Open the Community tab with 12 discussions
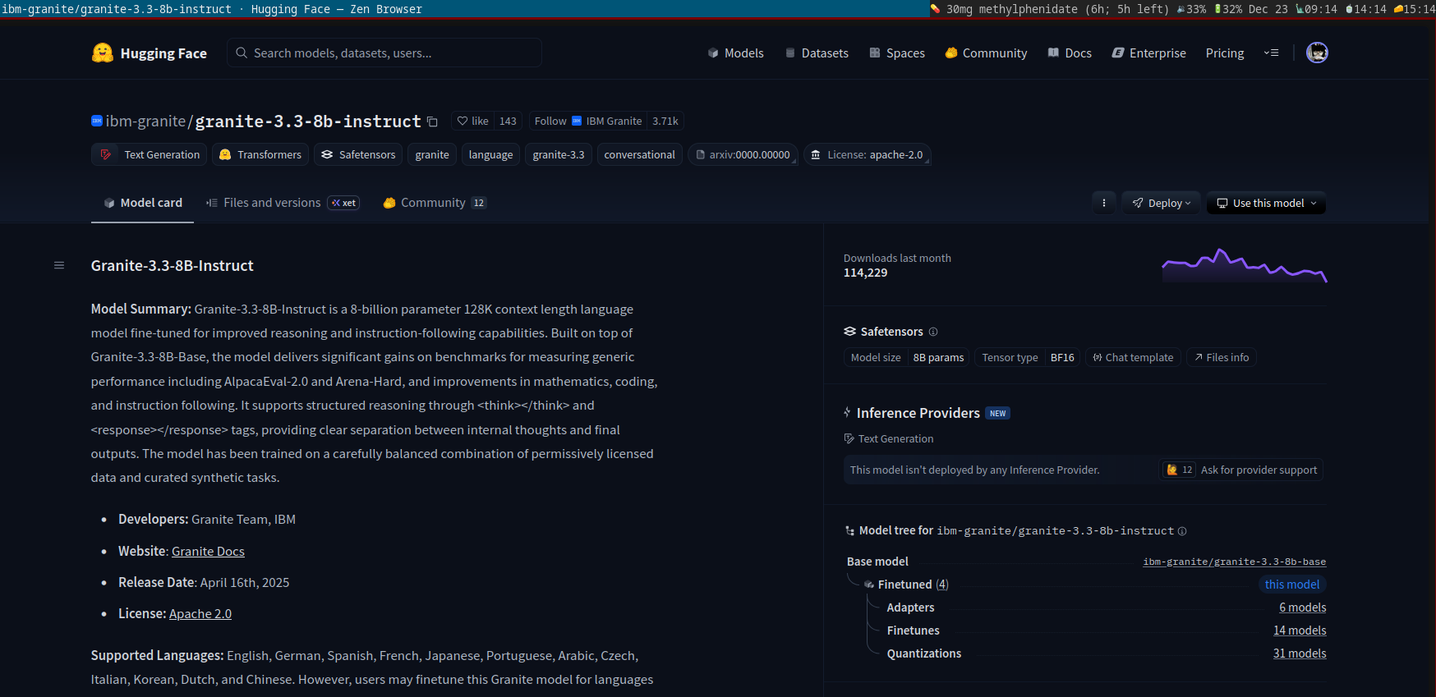This screenshot has height=697, width=1436. pyautogui.click(x=434, y=203)
